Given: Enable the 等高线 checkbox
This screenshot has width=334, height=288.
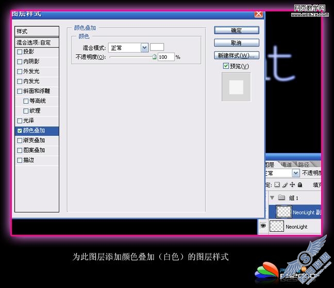Looking at the screenshot, I should [26, 101].
